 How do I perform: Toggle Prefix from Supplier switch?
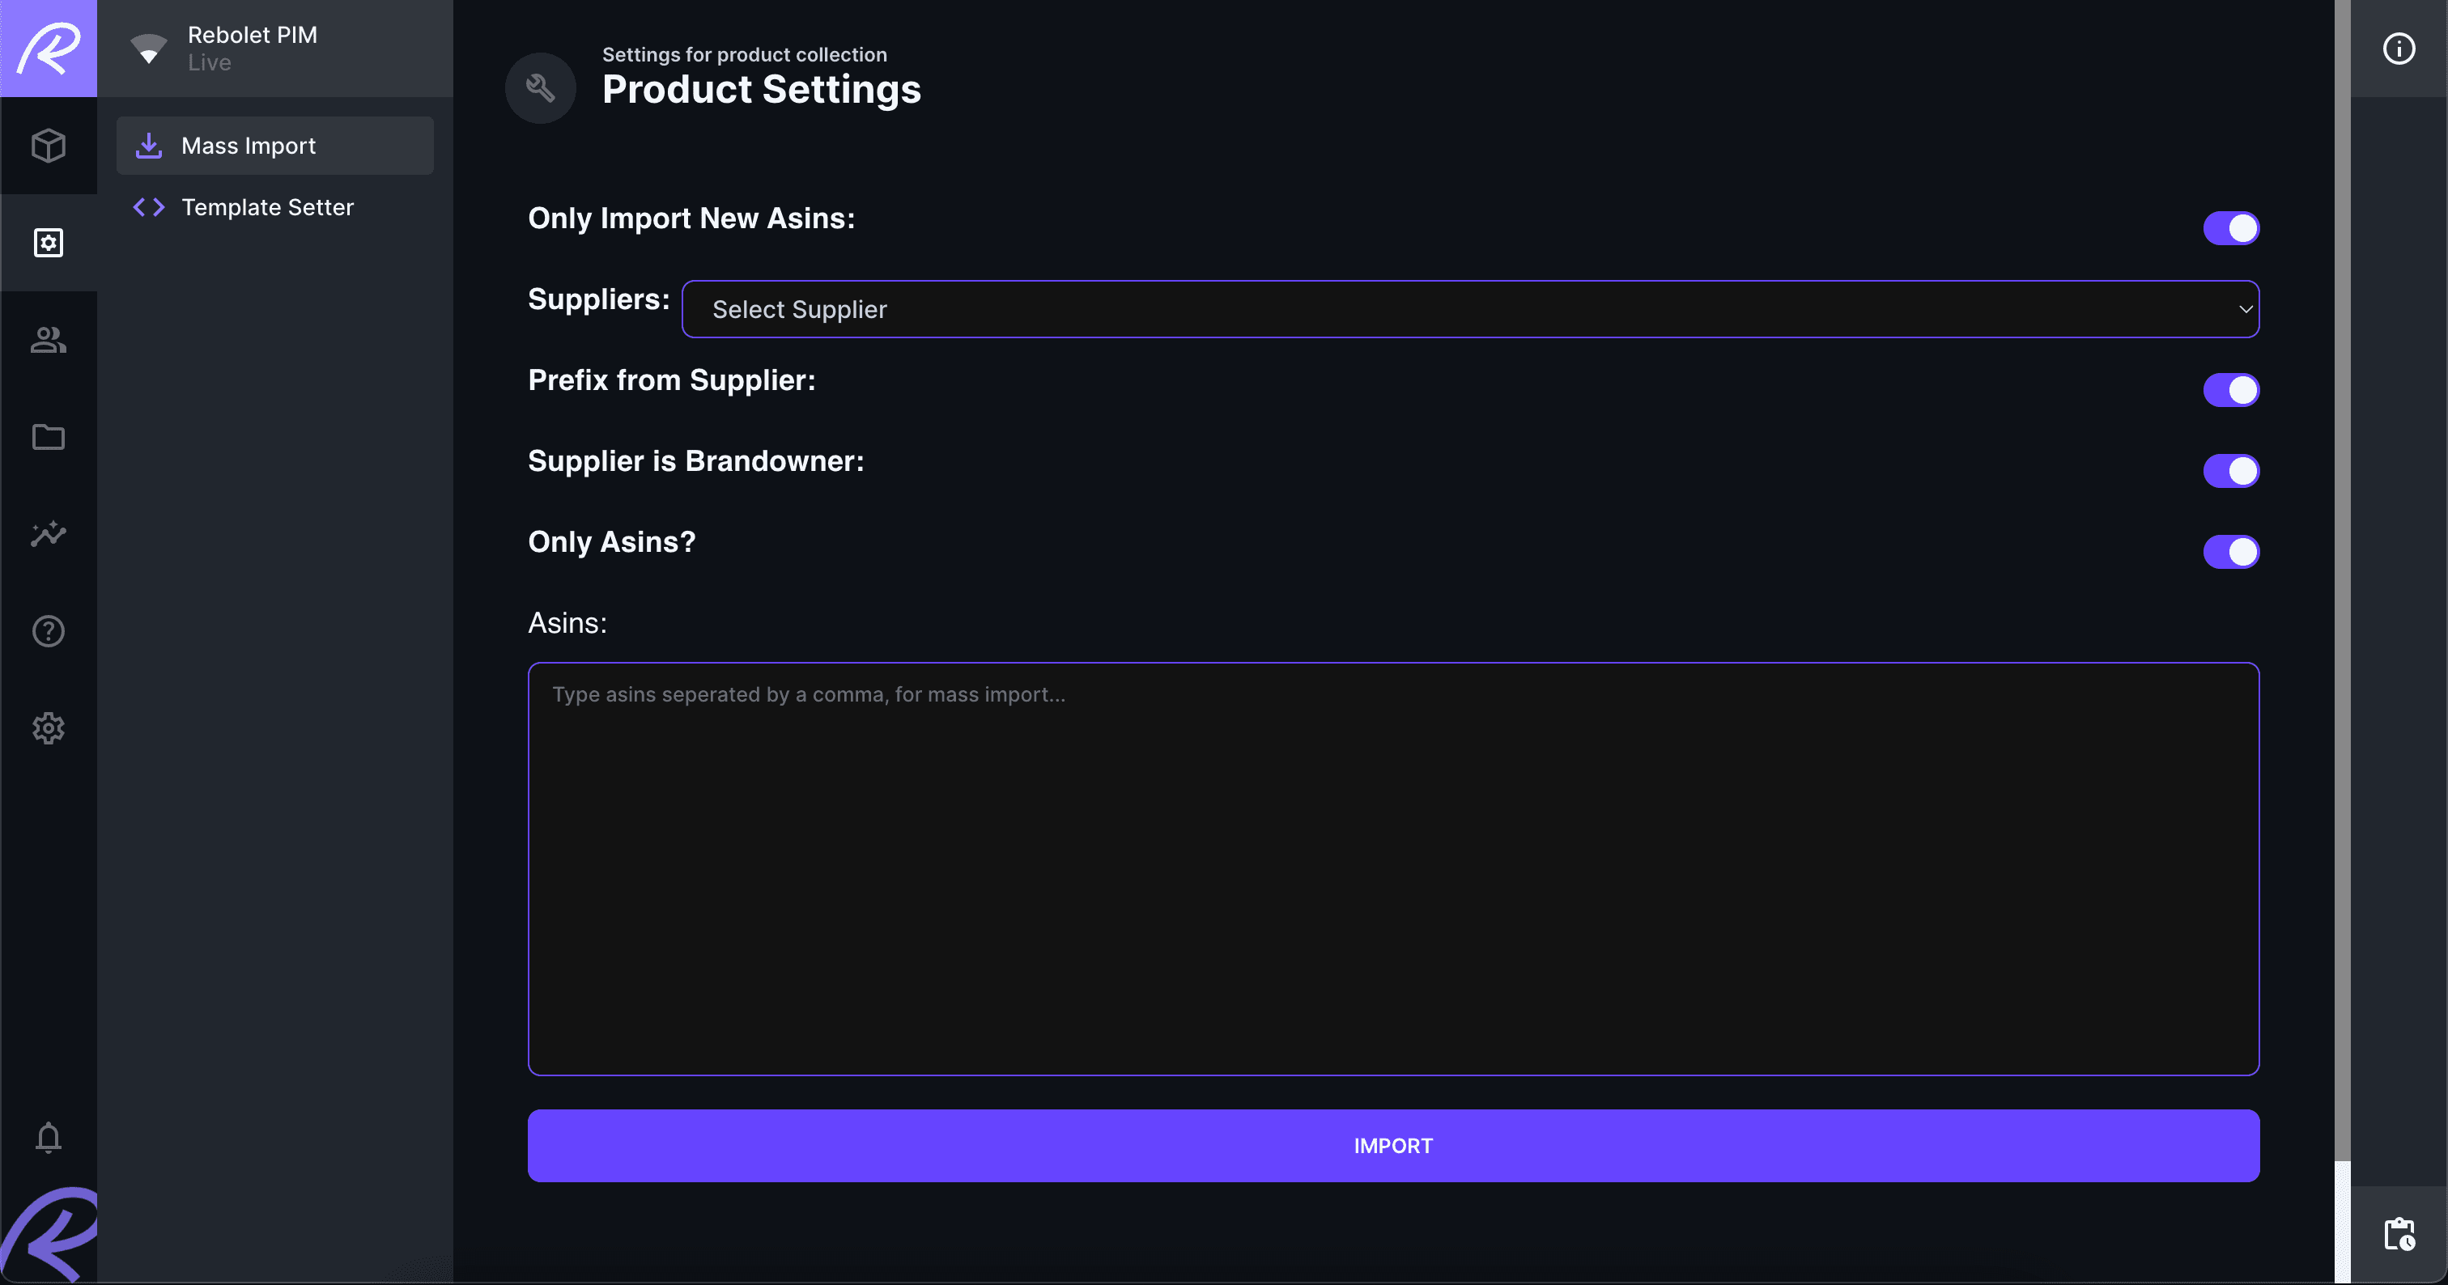(x=2231, y=389)
